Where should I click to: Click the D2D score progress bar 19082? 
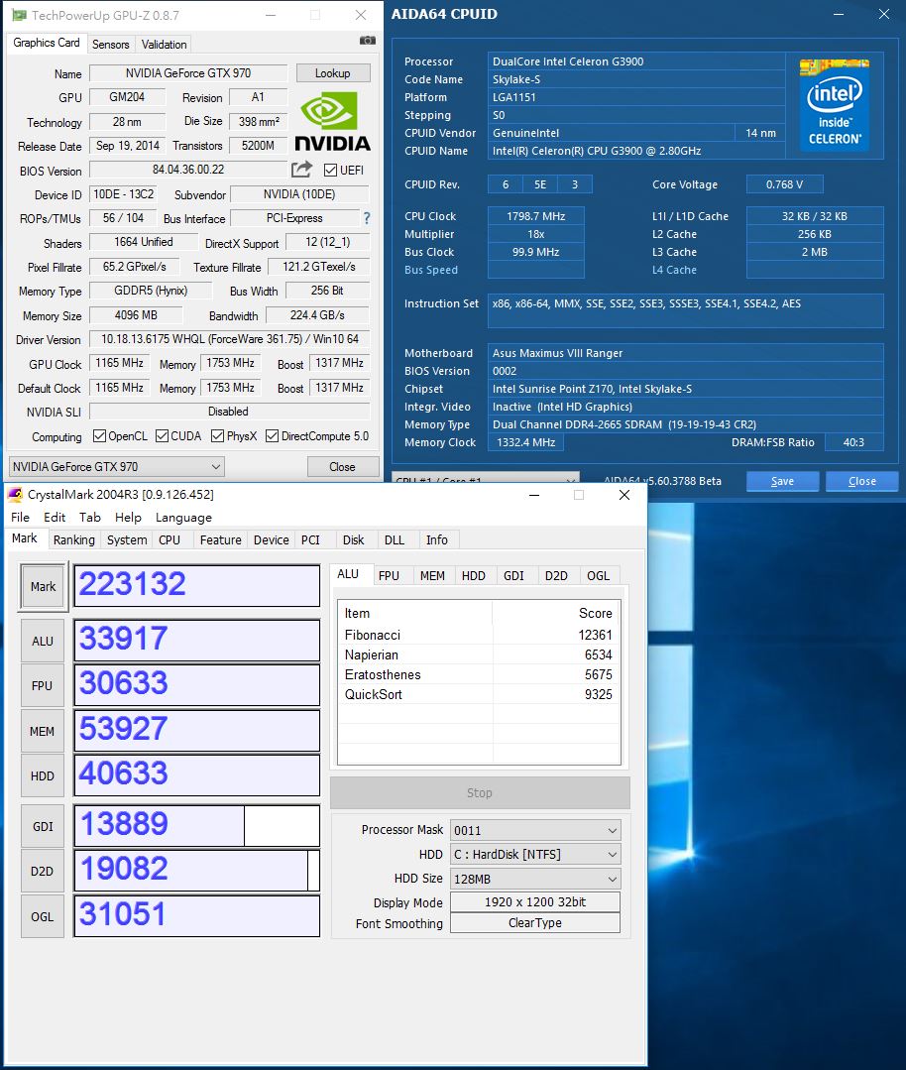pos(196,871)
